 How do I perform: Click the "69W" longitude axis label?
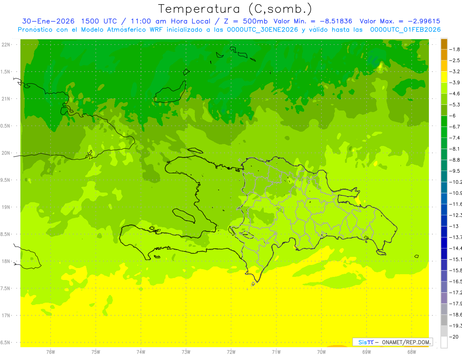367,352
